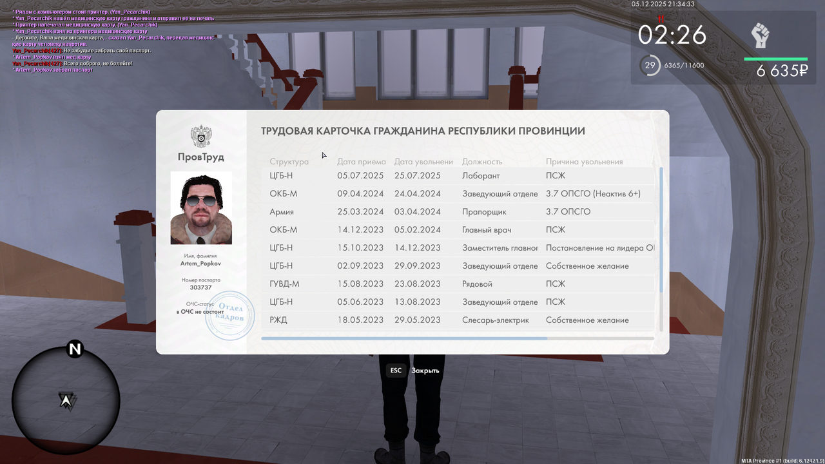825x464 pixels.
Task: Click the Должность column header
Action: click(482, 162)
